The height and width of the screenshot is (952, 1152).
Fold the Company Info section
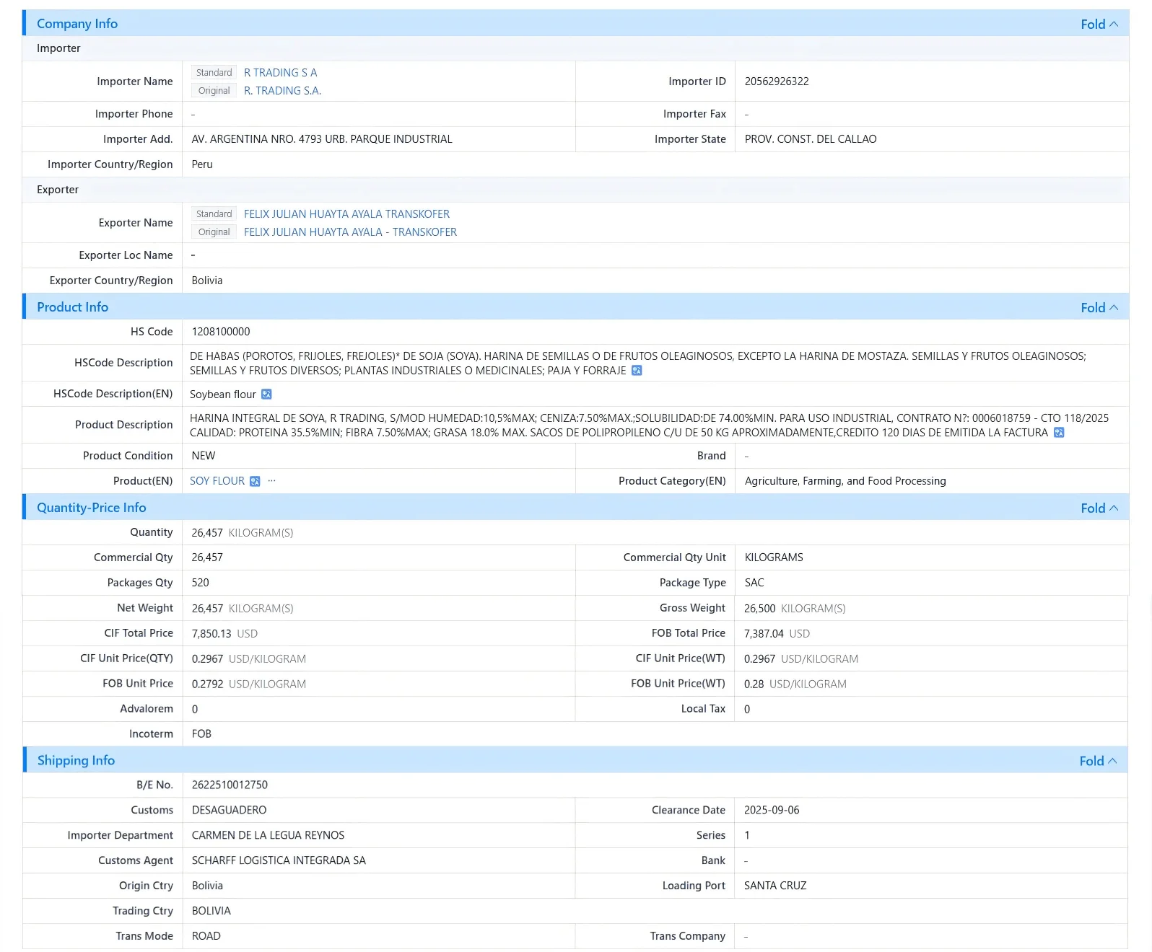click(1099, 24)
